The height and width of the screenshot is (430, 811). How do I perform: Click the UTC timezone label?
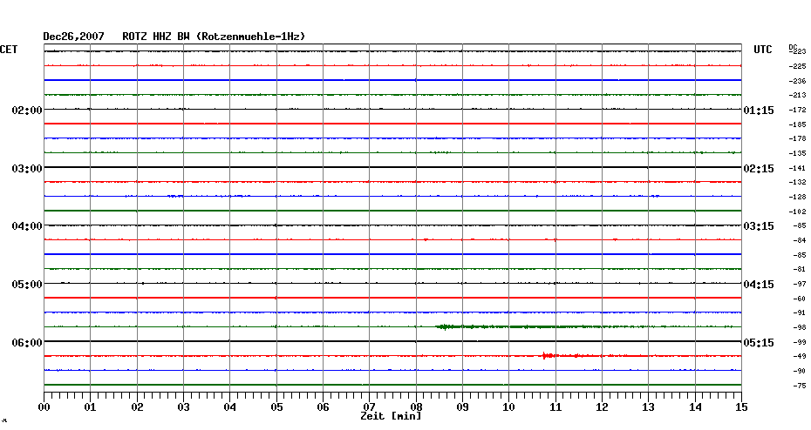[762, 49]
